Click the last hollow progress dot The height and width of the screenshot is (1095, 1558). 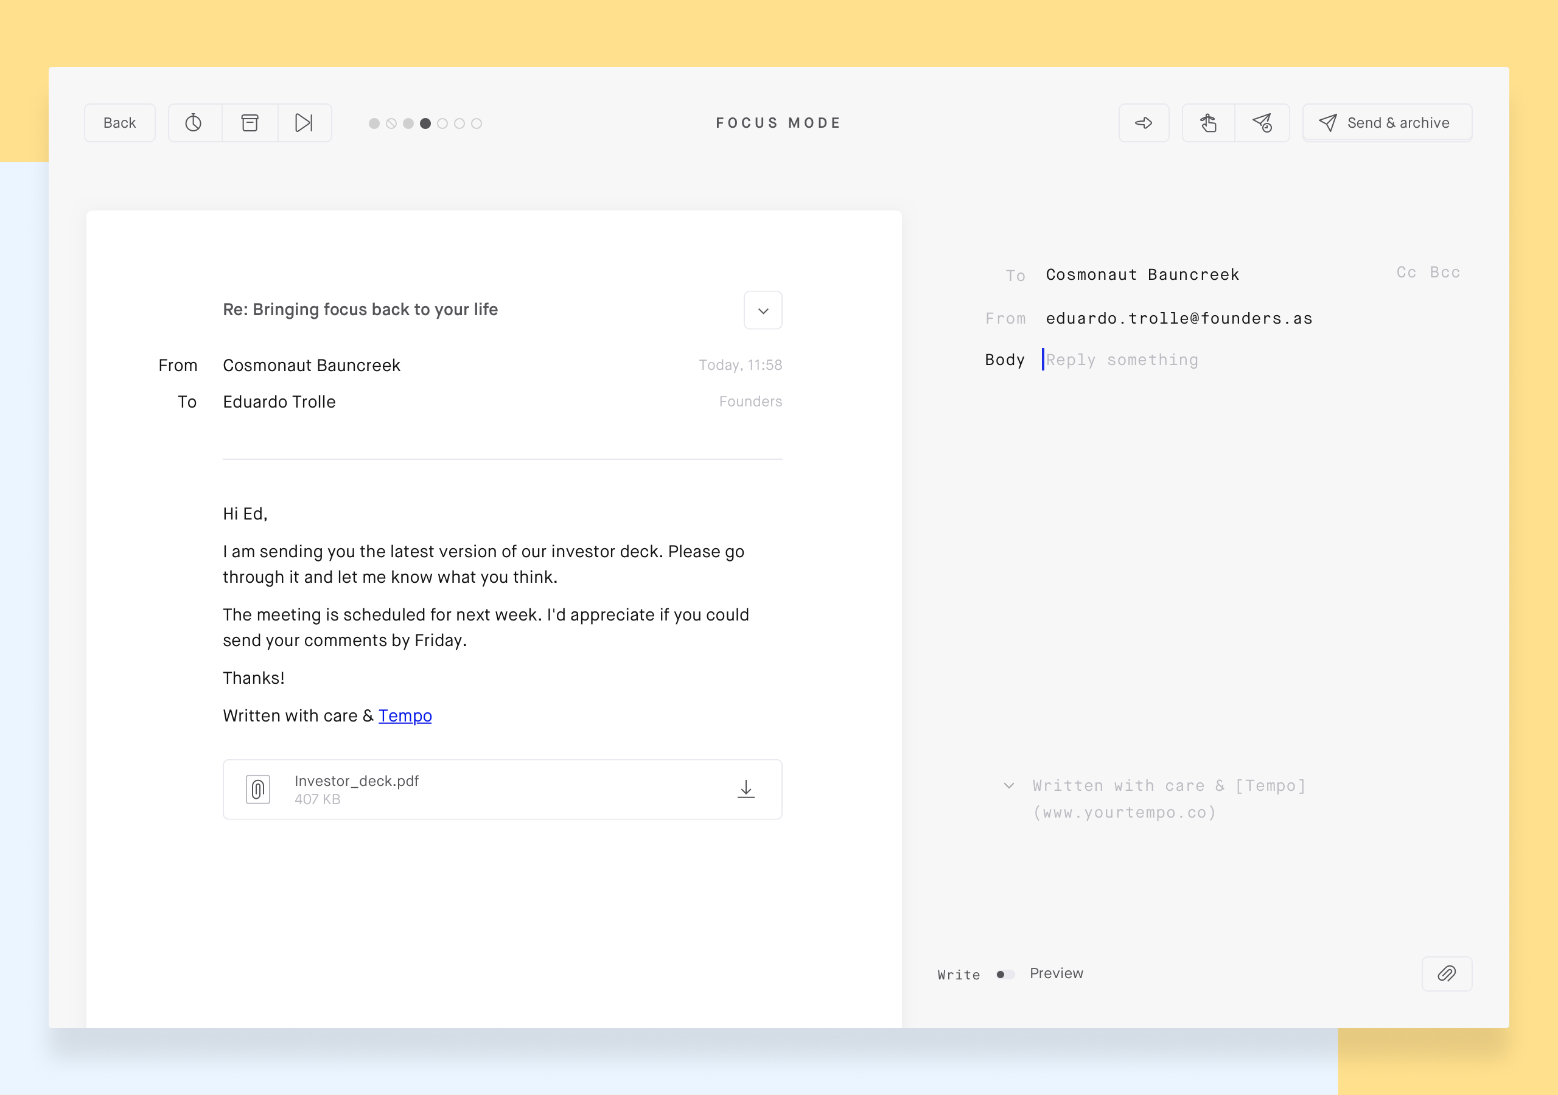coord(477,123)
